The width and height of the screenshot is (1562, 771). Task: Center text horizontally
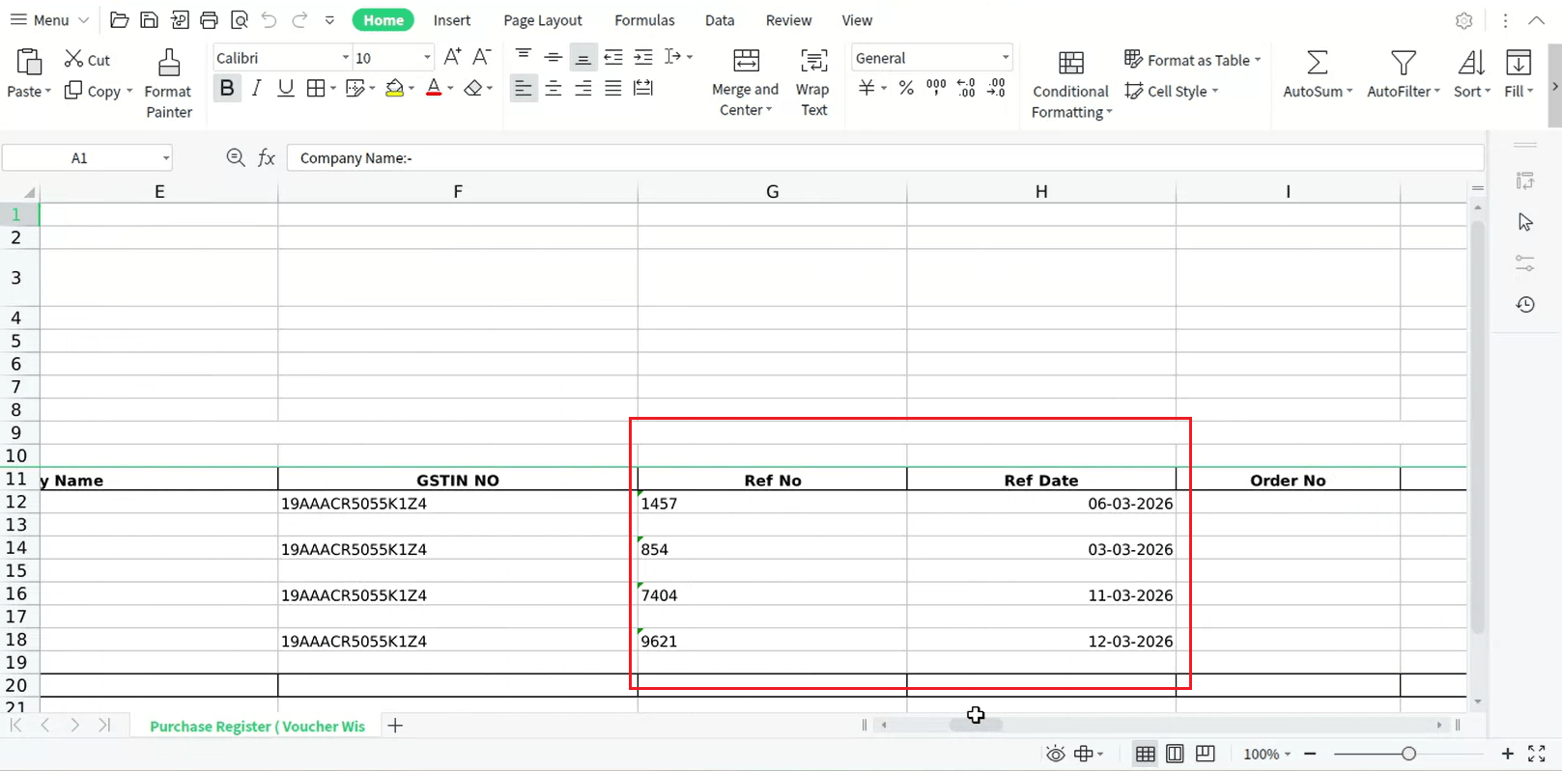[x=554, y=89]
